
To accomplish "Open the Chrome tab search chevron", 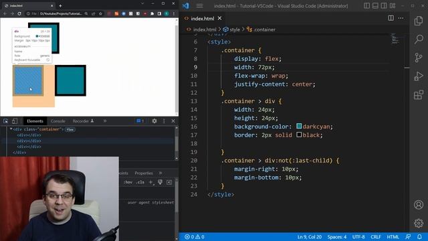I will [142, 3].
